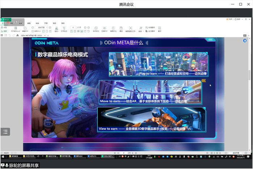Open the 帮助 menu tab
The image size is (253, 169).
coord(63,23)
